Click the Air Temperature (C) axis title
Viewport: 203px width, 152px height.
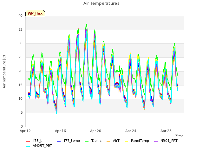tap(4, 72)
